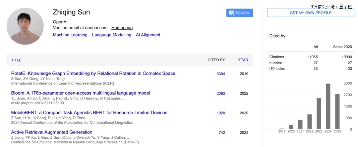Viewport: 358px width, 147px height.
Task: Click the 2020 bar in citation chart
Action: point(291,127)
